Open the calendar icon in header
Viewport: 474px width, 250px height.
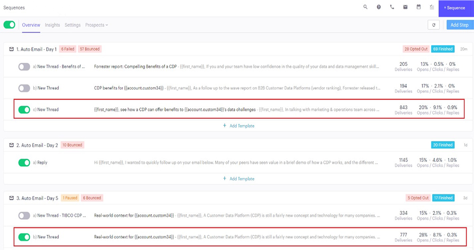tap(419, 7)
